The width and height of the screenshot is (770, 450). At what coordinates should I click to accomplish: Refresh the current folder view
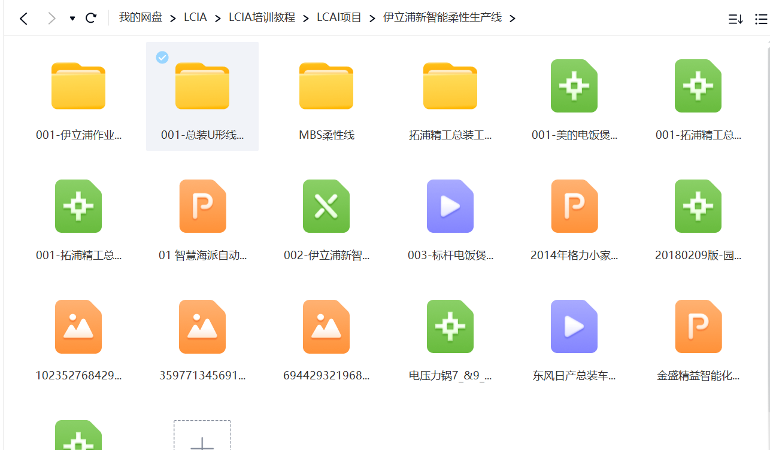pos(90,18)
